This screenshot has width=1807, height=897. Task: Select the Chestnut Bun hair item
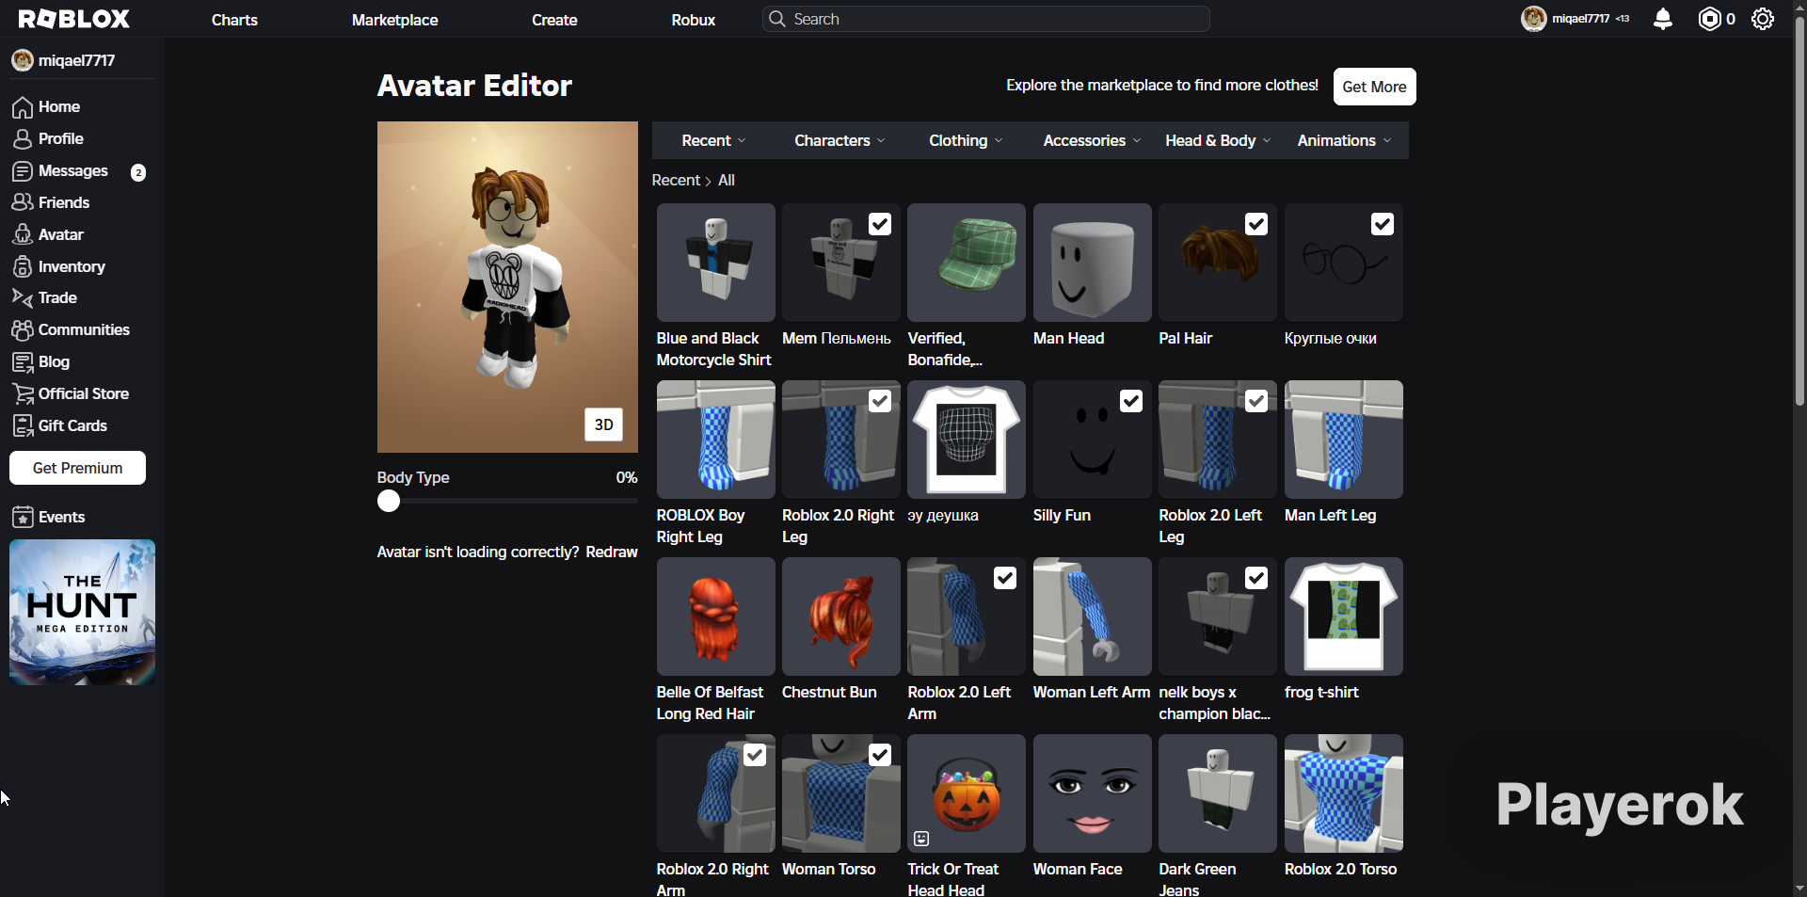[x=841, y=617]
